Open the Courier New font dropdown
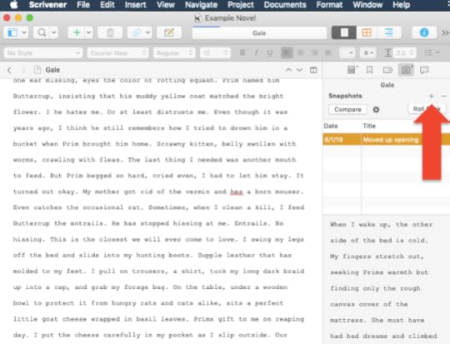The image size is (450, 344). point(117,53)
